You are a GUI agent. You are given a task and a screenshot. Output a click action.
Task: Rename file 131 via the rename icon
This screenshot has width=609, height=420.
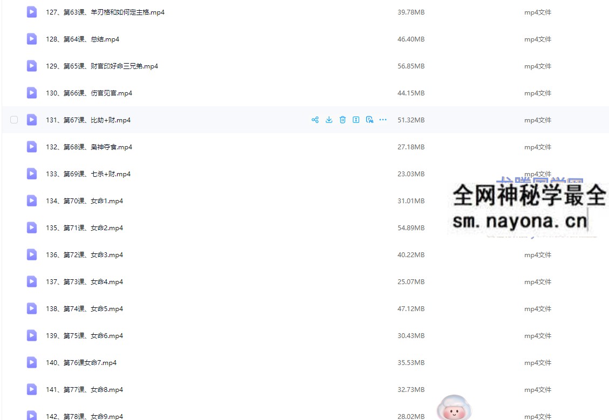pyautogui.click(x=356, y=120)
